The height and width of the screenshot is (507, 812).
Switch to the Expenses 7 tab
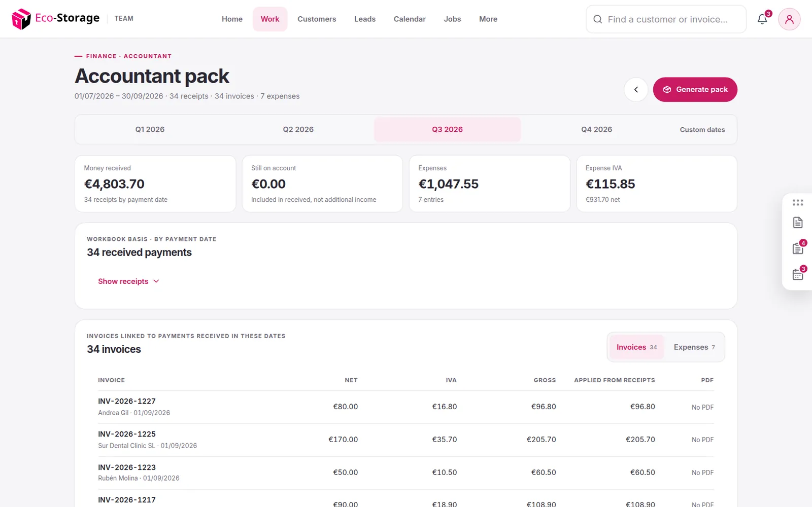pos(694,347)
